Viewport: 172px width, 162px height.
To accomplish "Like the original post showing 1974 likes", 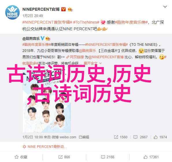I will 160,137.
